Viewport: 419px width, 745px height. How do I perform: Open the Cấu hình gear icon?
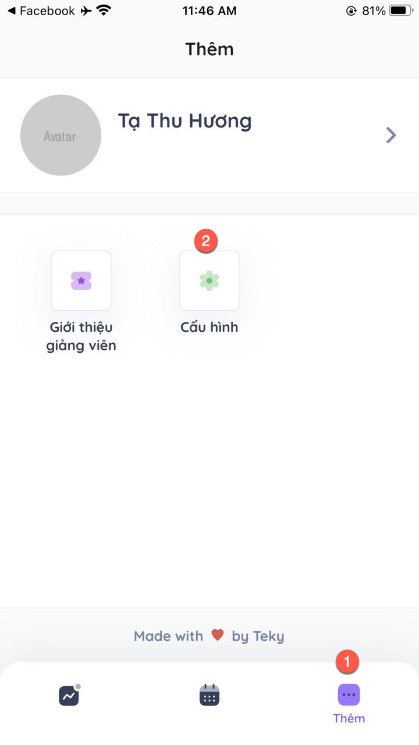click(210, 281)
